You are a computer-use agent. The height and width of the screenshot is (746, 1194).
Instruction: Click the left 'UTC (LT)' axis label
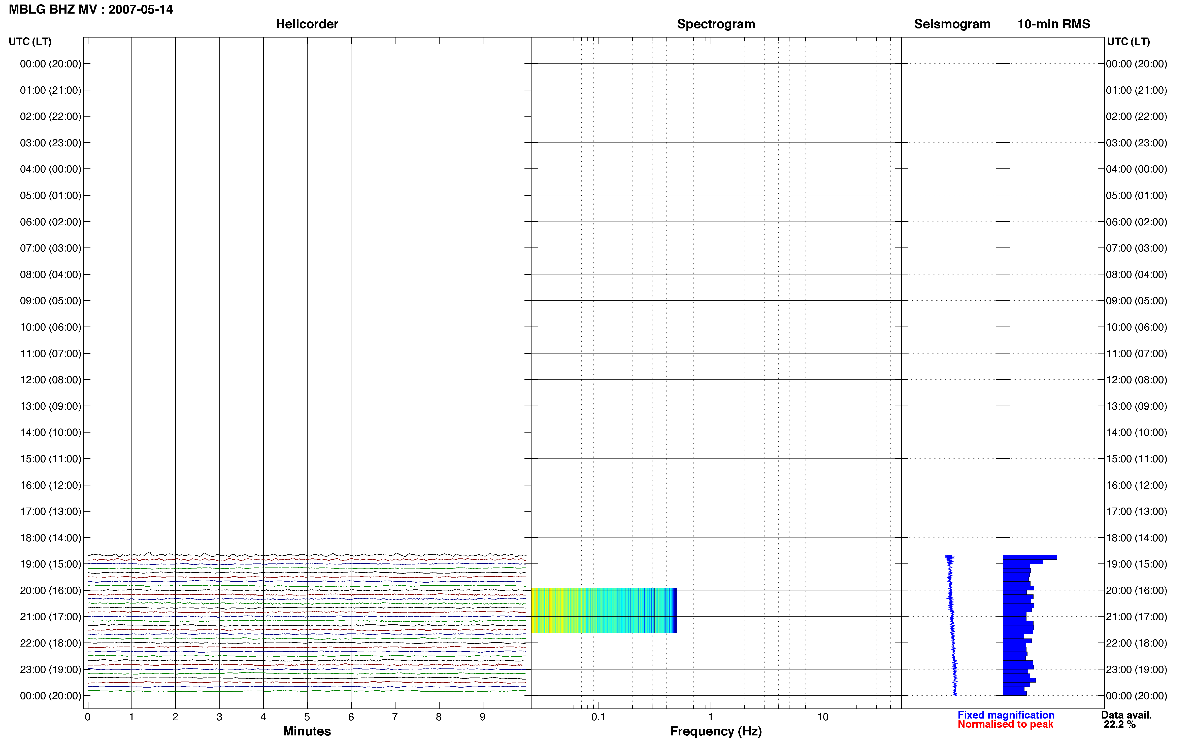(30, 42)
